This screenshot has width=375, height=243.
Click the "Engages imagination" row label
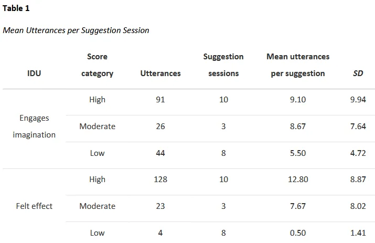click(34, 126)
